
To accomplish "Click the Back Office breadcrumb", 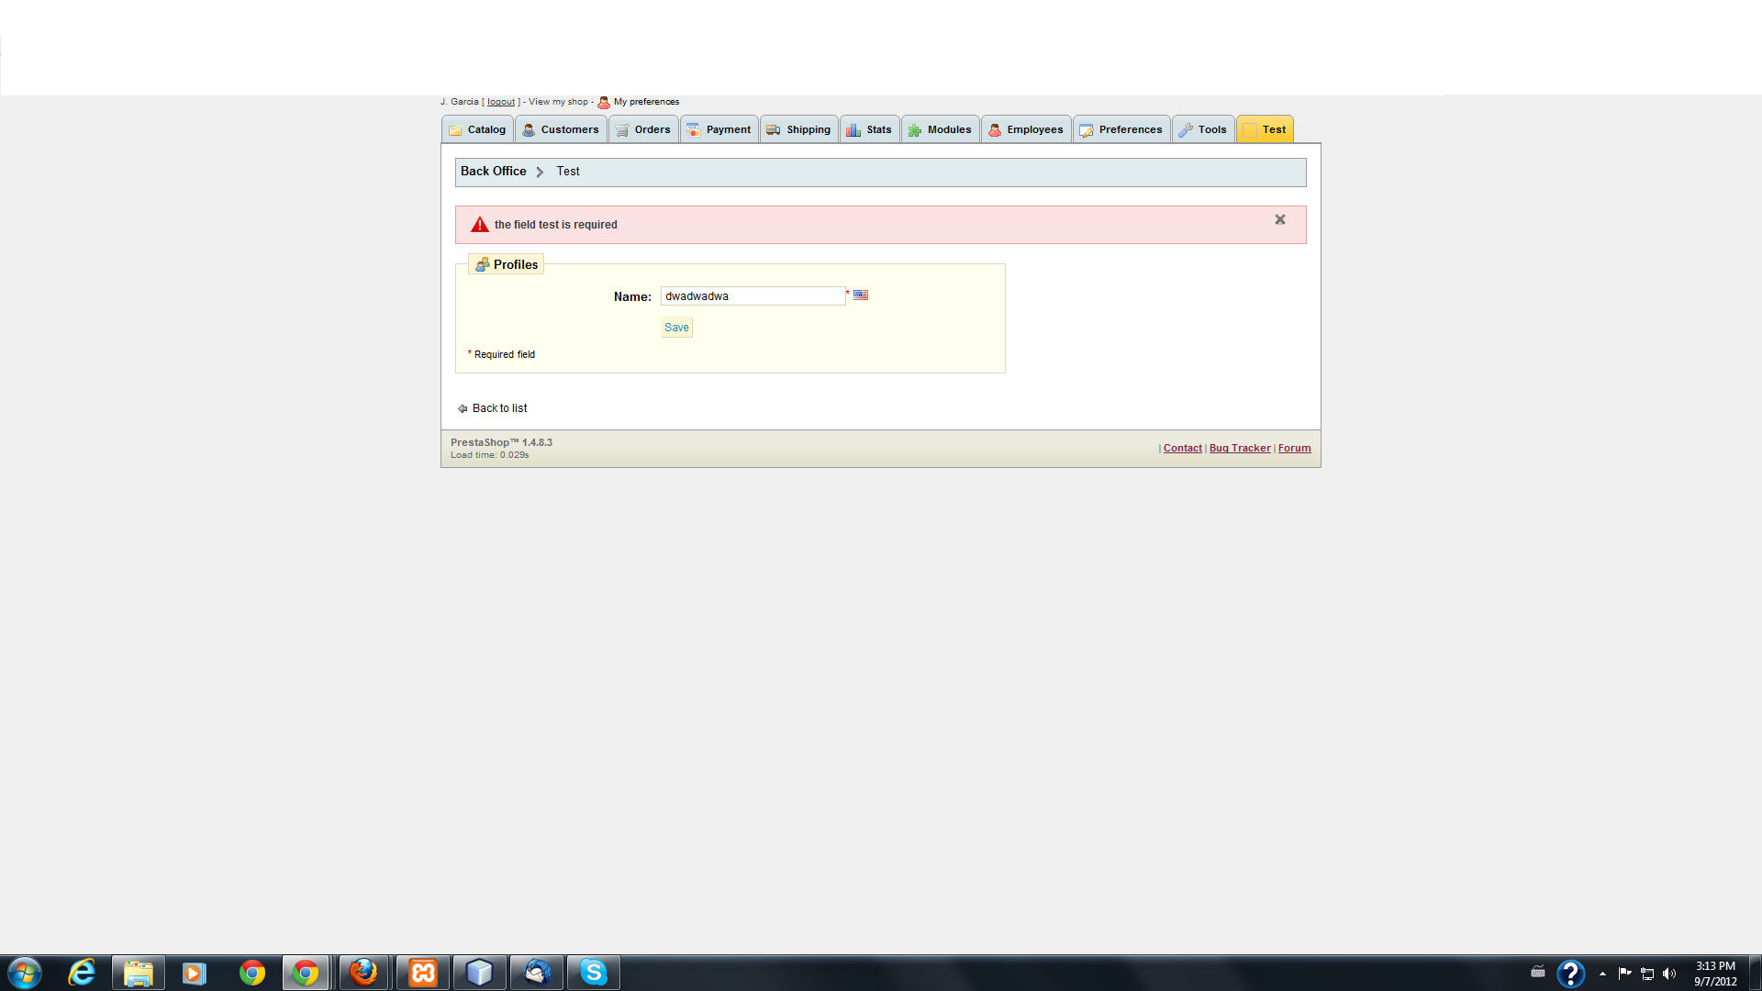I will pos(493,172).
